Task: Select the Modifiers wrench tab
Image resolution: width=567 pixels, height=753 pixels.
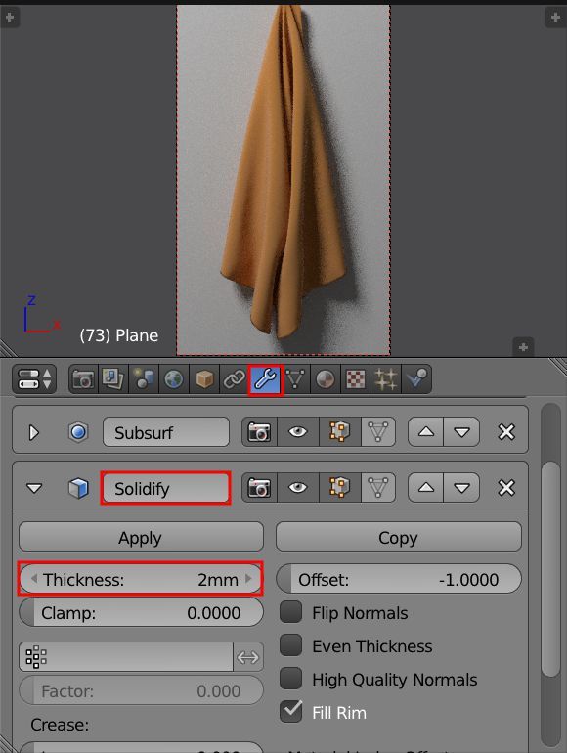Action: (x=266, y=379)
